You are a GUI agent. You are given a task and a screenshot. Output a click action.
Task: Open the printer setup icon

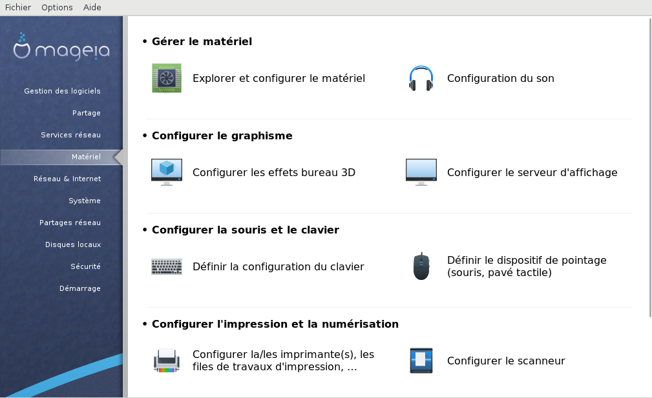click(166, 361)
